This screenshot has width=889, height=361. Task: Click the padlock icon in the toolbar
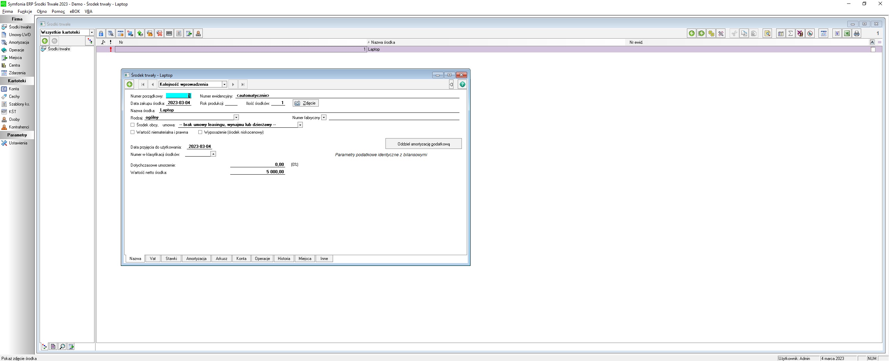pyautogui.click(x=101, y=34)
